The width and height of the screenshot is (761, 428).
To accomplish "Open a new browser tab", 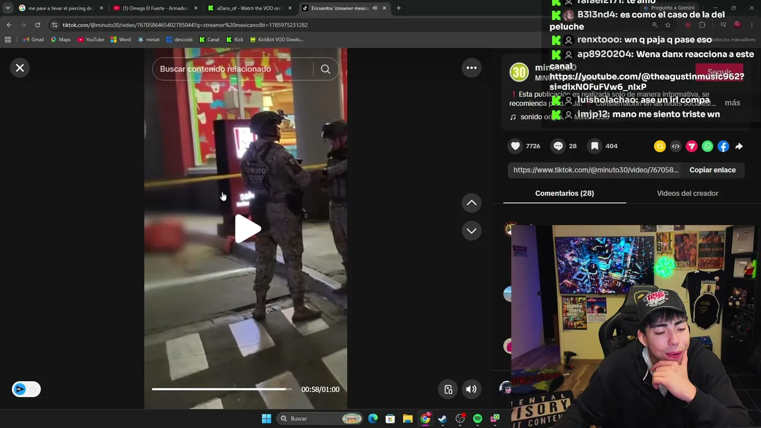I will 398,8.
